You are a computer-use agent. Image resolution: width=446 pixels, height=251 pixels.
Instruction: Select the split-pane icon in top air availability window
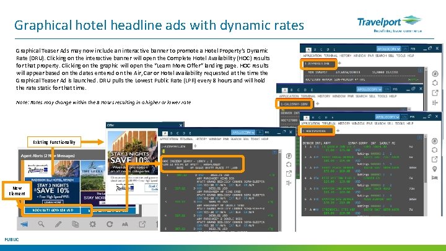tap(435, 102)
